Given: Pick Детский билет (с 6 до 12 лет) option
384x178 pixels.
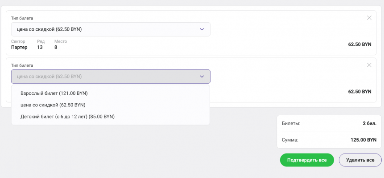Looking at the screenshot, I should point(67,117).
